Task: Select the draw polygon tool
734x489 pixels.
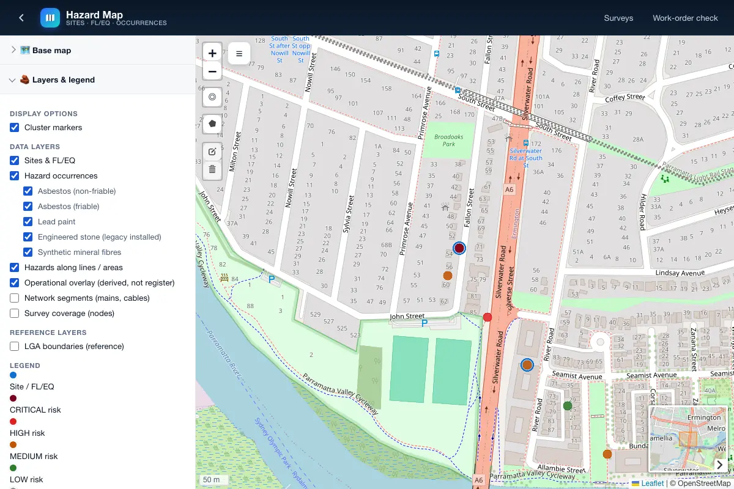Action: pyautogui.click(x=212, y=123)
